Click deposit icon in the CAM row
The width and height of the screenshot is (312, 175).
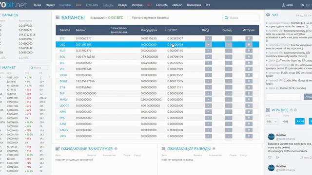(208, 124)
